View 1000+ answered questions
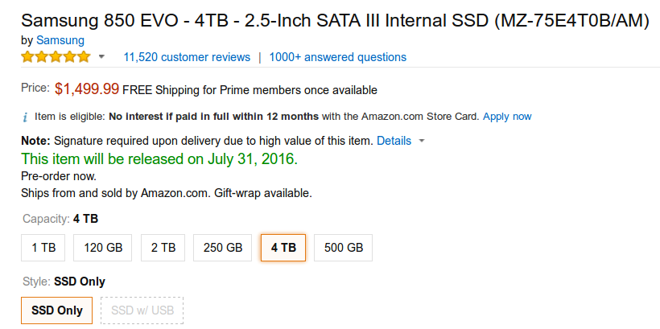Screen dimensions: 660x329 pyautogui.click(x=338, y=57)
